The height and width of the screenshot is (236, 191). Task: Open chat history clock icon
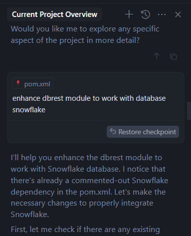(x=146, y=14)
